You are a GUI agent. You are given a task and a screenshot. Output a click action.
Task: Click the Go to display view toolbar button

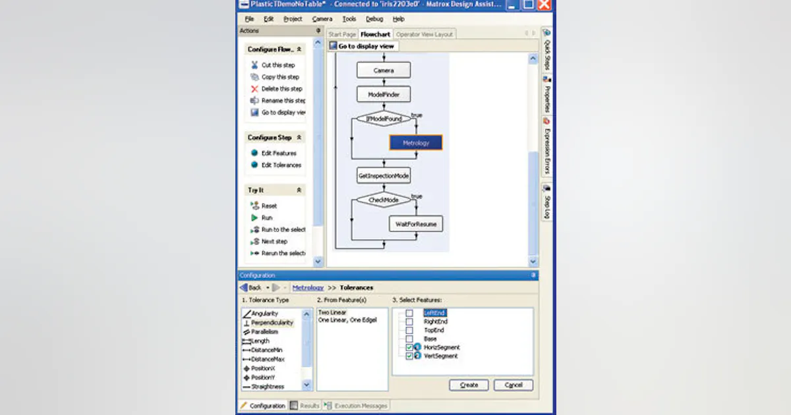coord(362,46)
